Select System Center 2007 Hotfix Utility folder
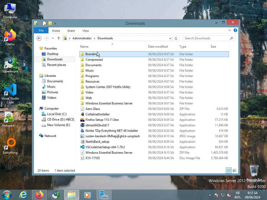 [154, 87]
